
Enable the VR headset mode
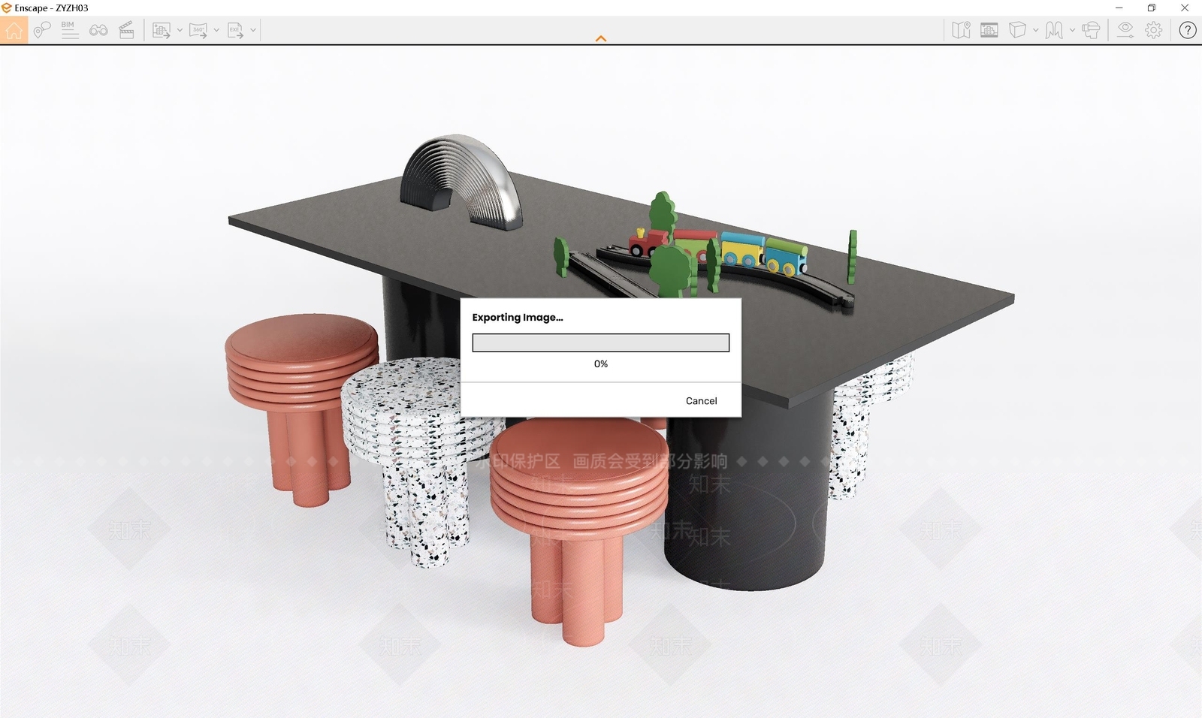[x=1092, y=30]
